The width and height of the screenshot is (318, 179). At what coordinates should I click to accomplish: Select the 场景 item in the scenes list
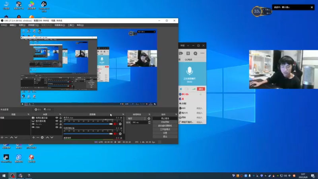click(15, 118)
